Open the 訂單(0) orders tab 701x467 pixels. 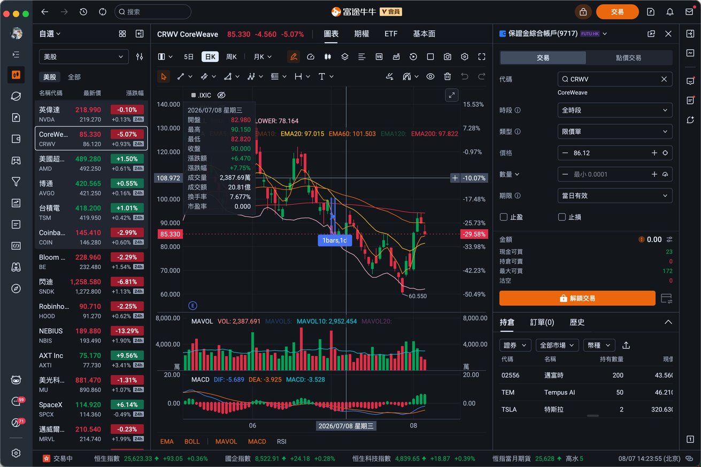542,322
